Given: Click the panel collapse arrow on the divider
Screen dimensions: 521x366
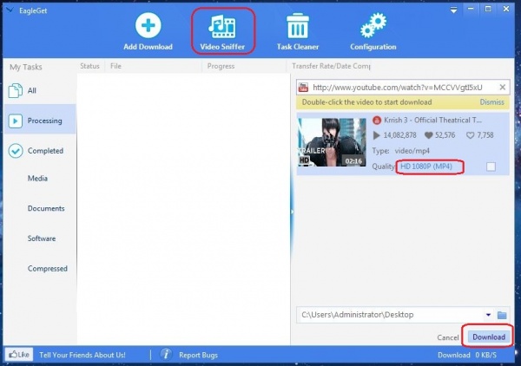Looking at the screenshot, I should [292, 212].
